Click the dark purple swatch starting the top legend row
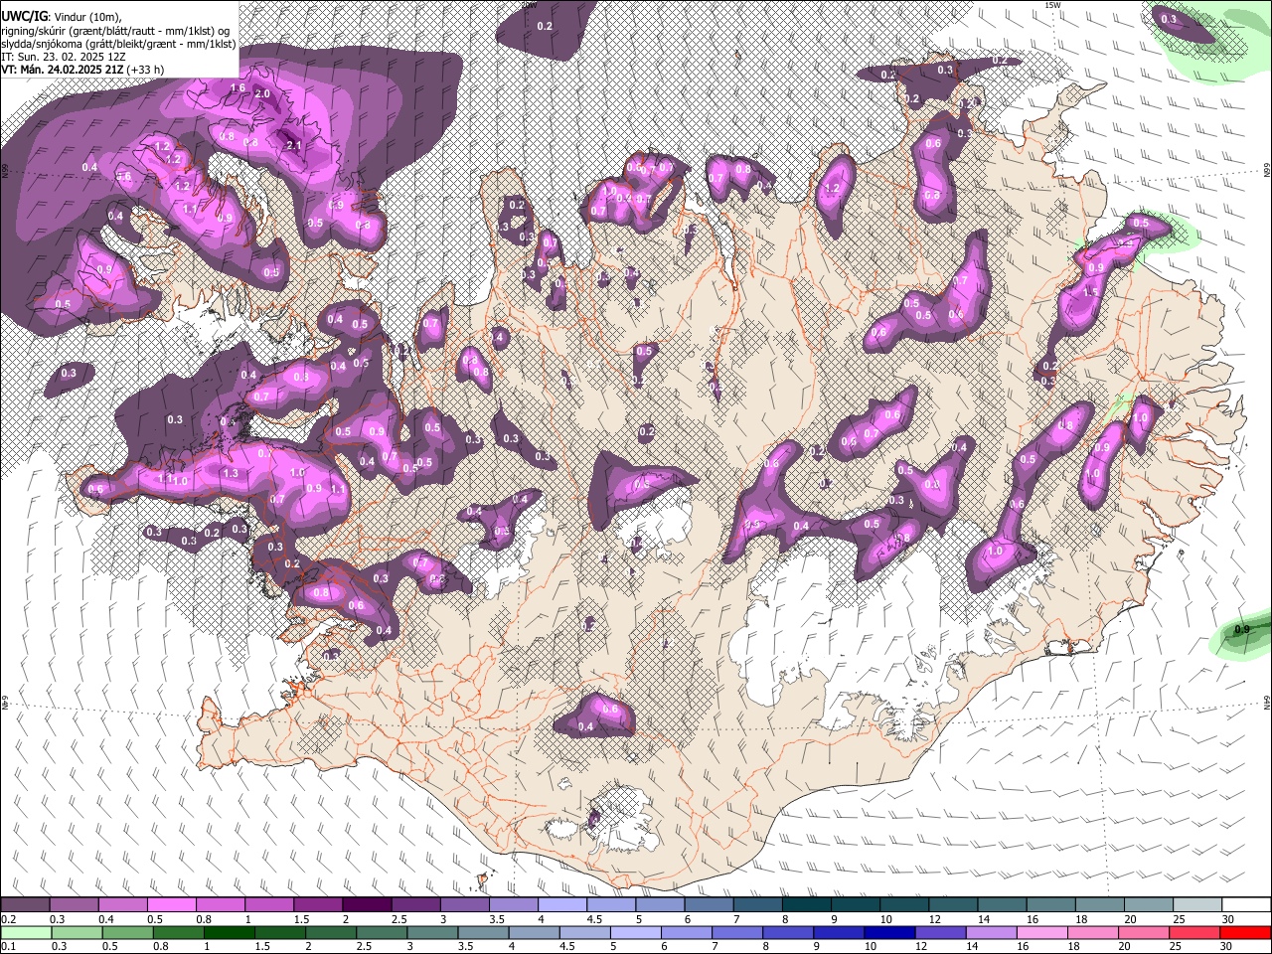The width and height of the screenshot is (1272, 954). coord(25,904)
